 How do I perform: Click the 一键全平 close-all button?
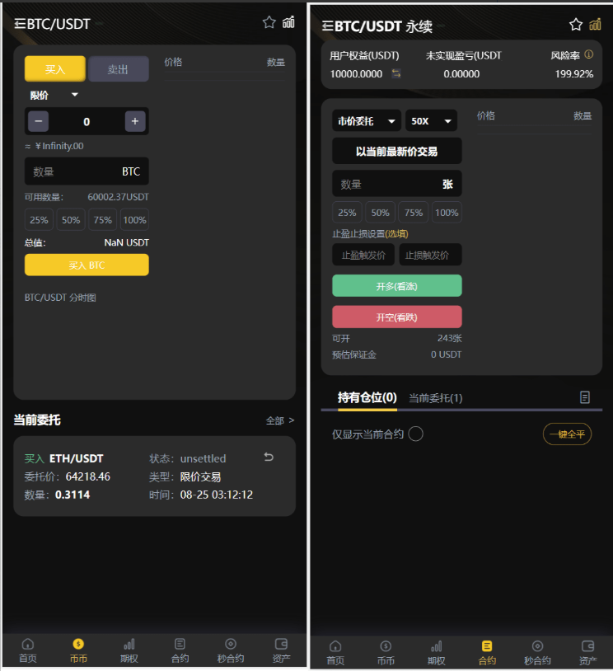click(567, 434)
